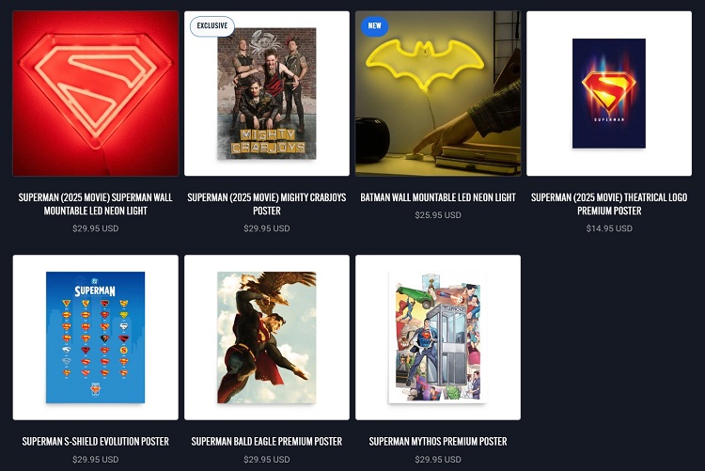The image size is (705, 471).
Task: Open the S-Shield Evolution poster image
Action: point(95,338)
